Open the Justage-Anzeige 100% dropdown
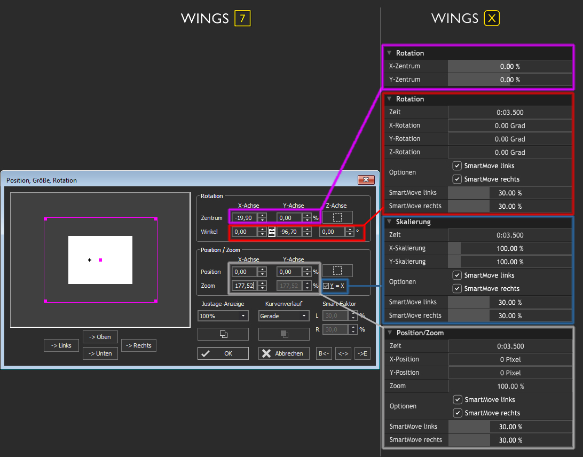The width and height of the screenshot is (583, 457). pos(223,316)
